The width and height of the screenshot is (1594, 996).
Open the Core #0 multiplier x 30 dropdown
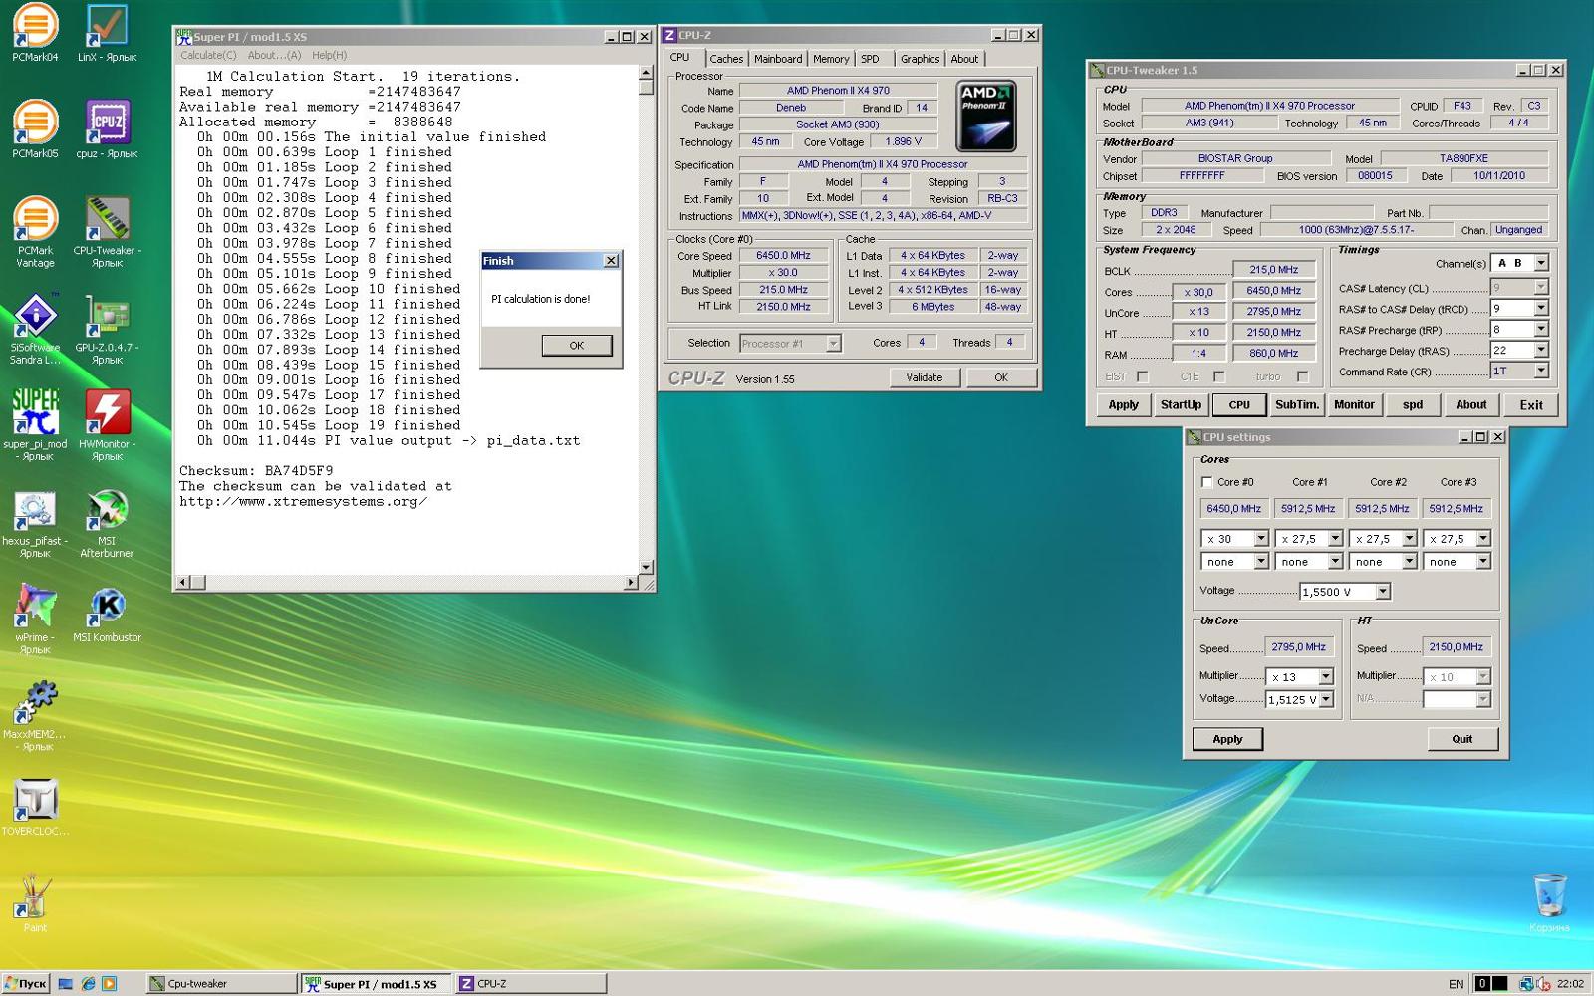click(1261, 539)
